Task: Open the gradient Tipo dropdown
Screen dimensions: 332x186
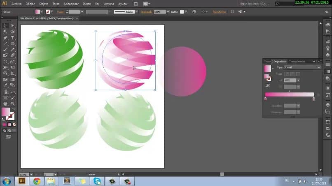Action: (318, 67)
